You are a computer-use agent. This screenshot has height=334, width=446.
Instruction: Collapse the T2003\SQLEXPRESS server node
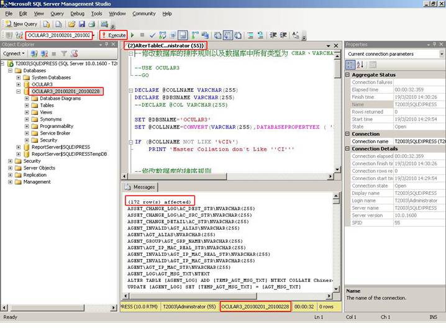(3, 63)
